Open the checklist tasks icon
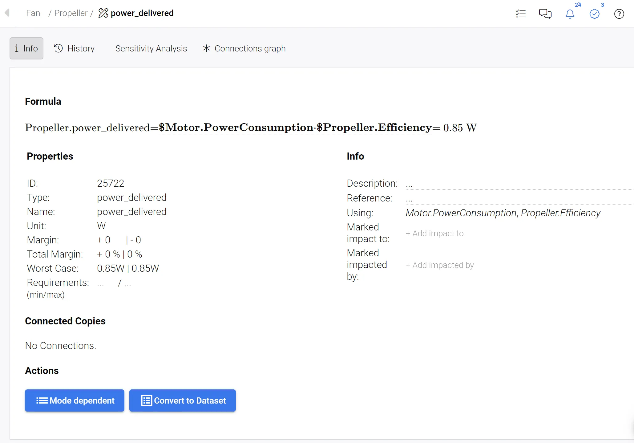This screenshot has height=443, width=634. point(520,14)
